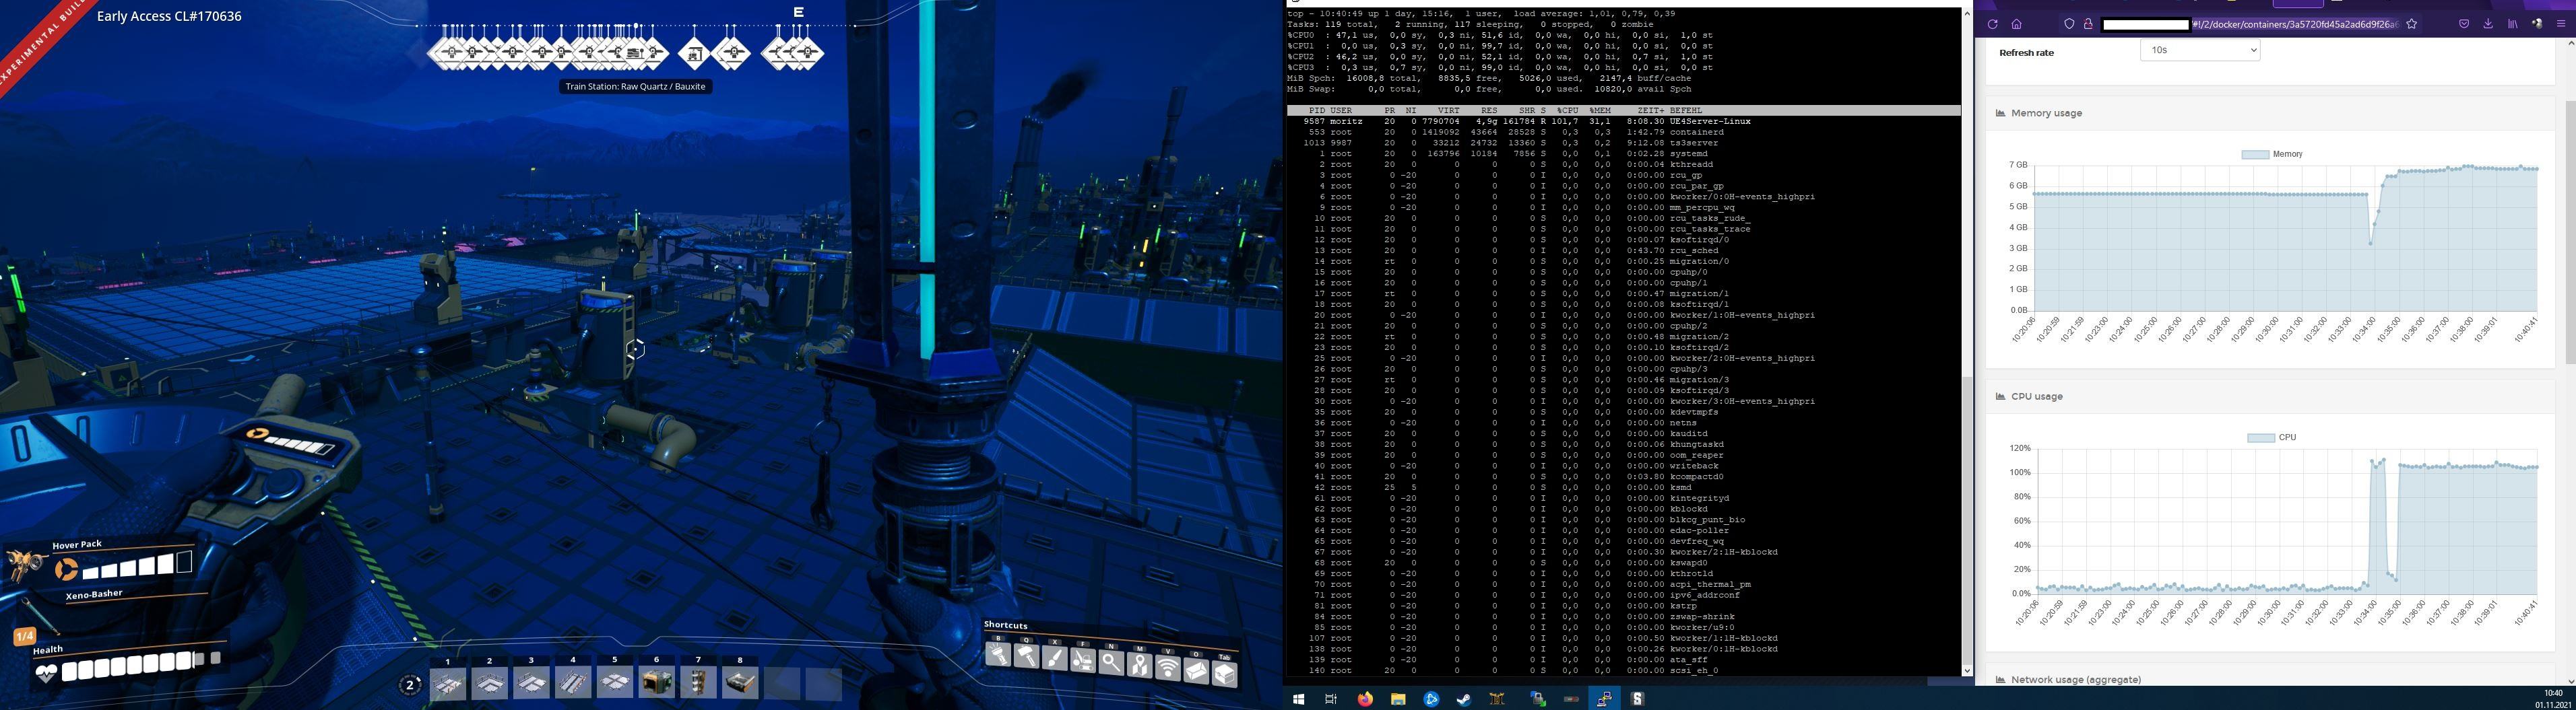
Task: Open the tracking protection shield icon
Action: (x=2069, y=24)
